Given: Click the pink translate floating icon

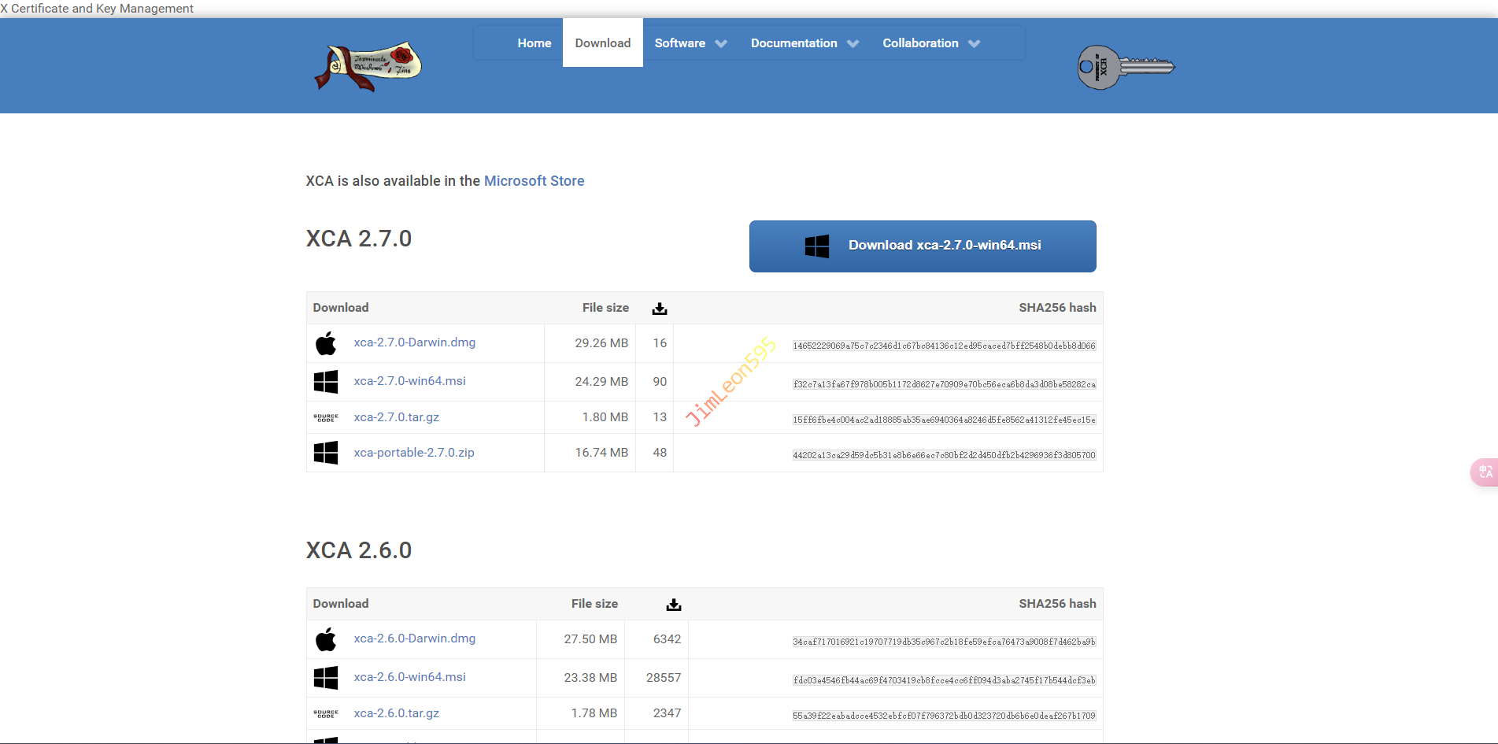Looking at the screenshot, I should coord(1485,472).
